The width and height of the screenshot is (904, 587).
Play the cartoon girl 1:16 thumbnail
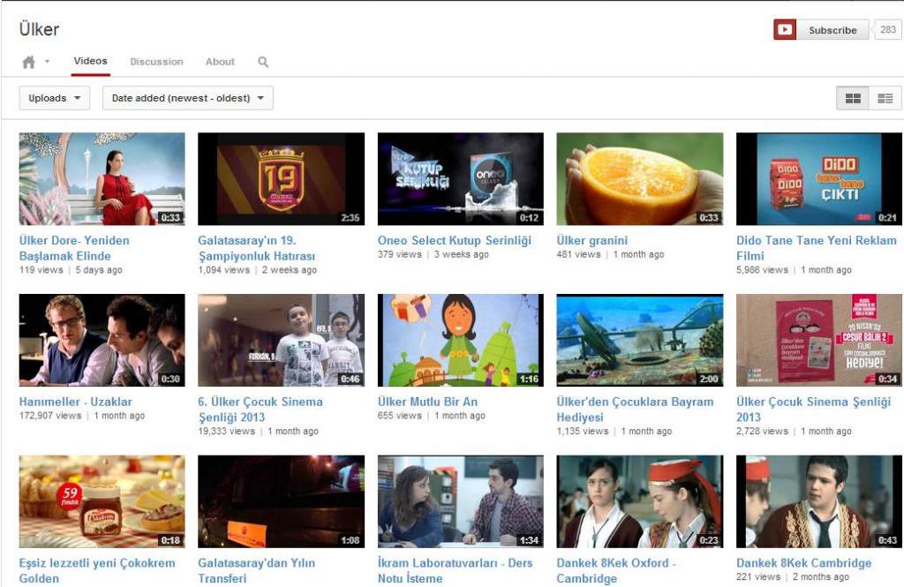[461, 340]
